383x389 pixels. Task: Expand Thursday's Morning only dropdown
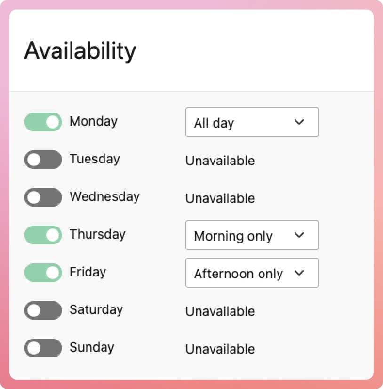pyautogui.click(x=252, y=235)
